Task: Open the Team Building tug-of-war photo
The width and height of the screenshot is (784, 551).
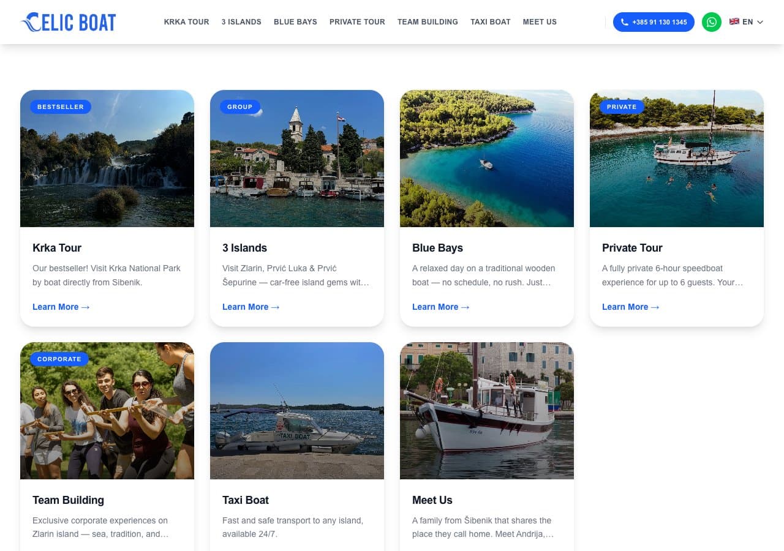Action: coord(107,411)
